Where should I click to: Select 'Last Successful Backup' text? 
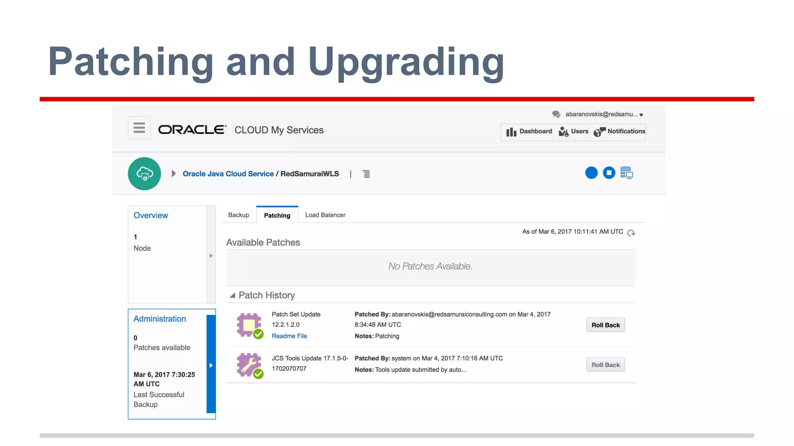coord(159,400)
